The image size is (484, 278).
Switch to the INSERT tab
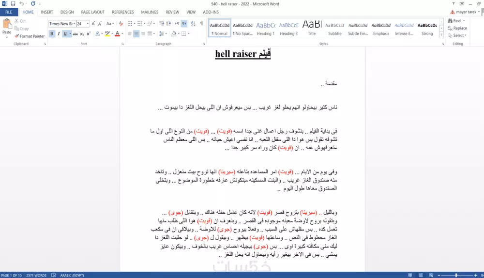tap(47, 12)
